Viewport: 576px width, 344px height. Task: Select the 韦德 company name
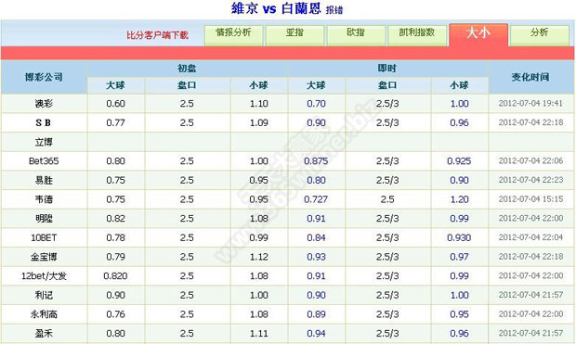click(44, 199)
